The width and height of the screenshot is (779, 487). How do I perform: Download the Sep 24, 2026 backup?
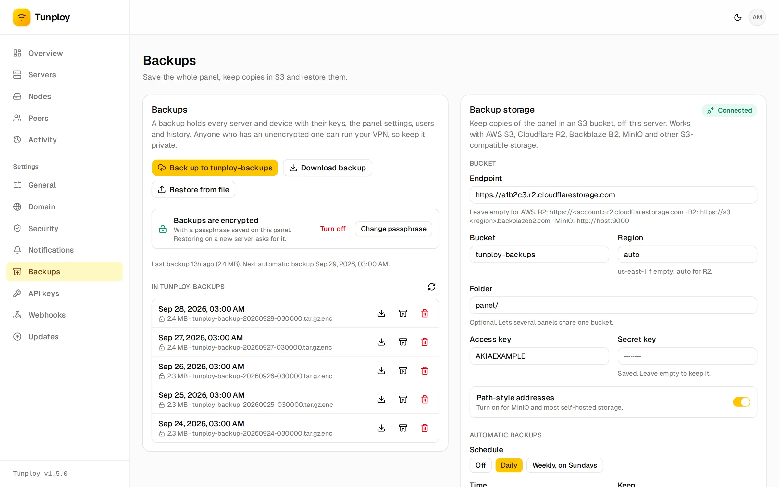point(381,428)
